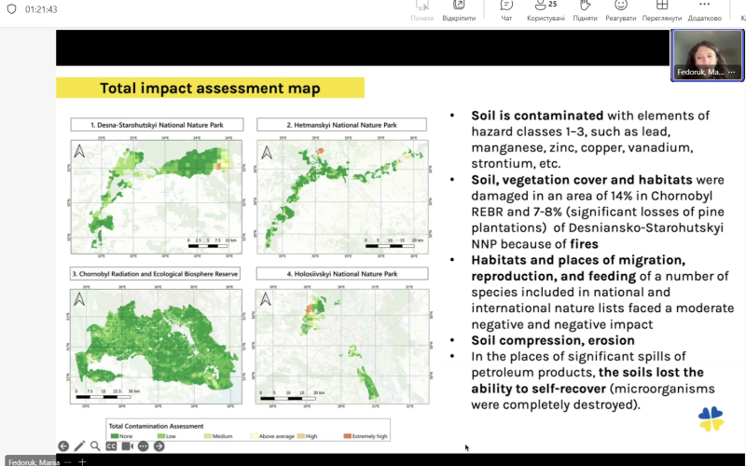The height and width of the screenshot is (466, 746).
Task: Click the Почати button in the toolbar
Action: 422,10
